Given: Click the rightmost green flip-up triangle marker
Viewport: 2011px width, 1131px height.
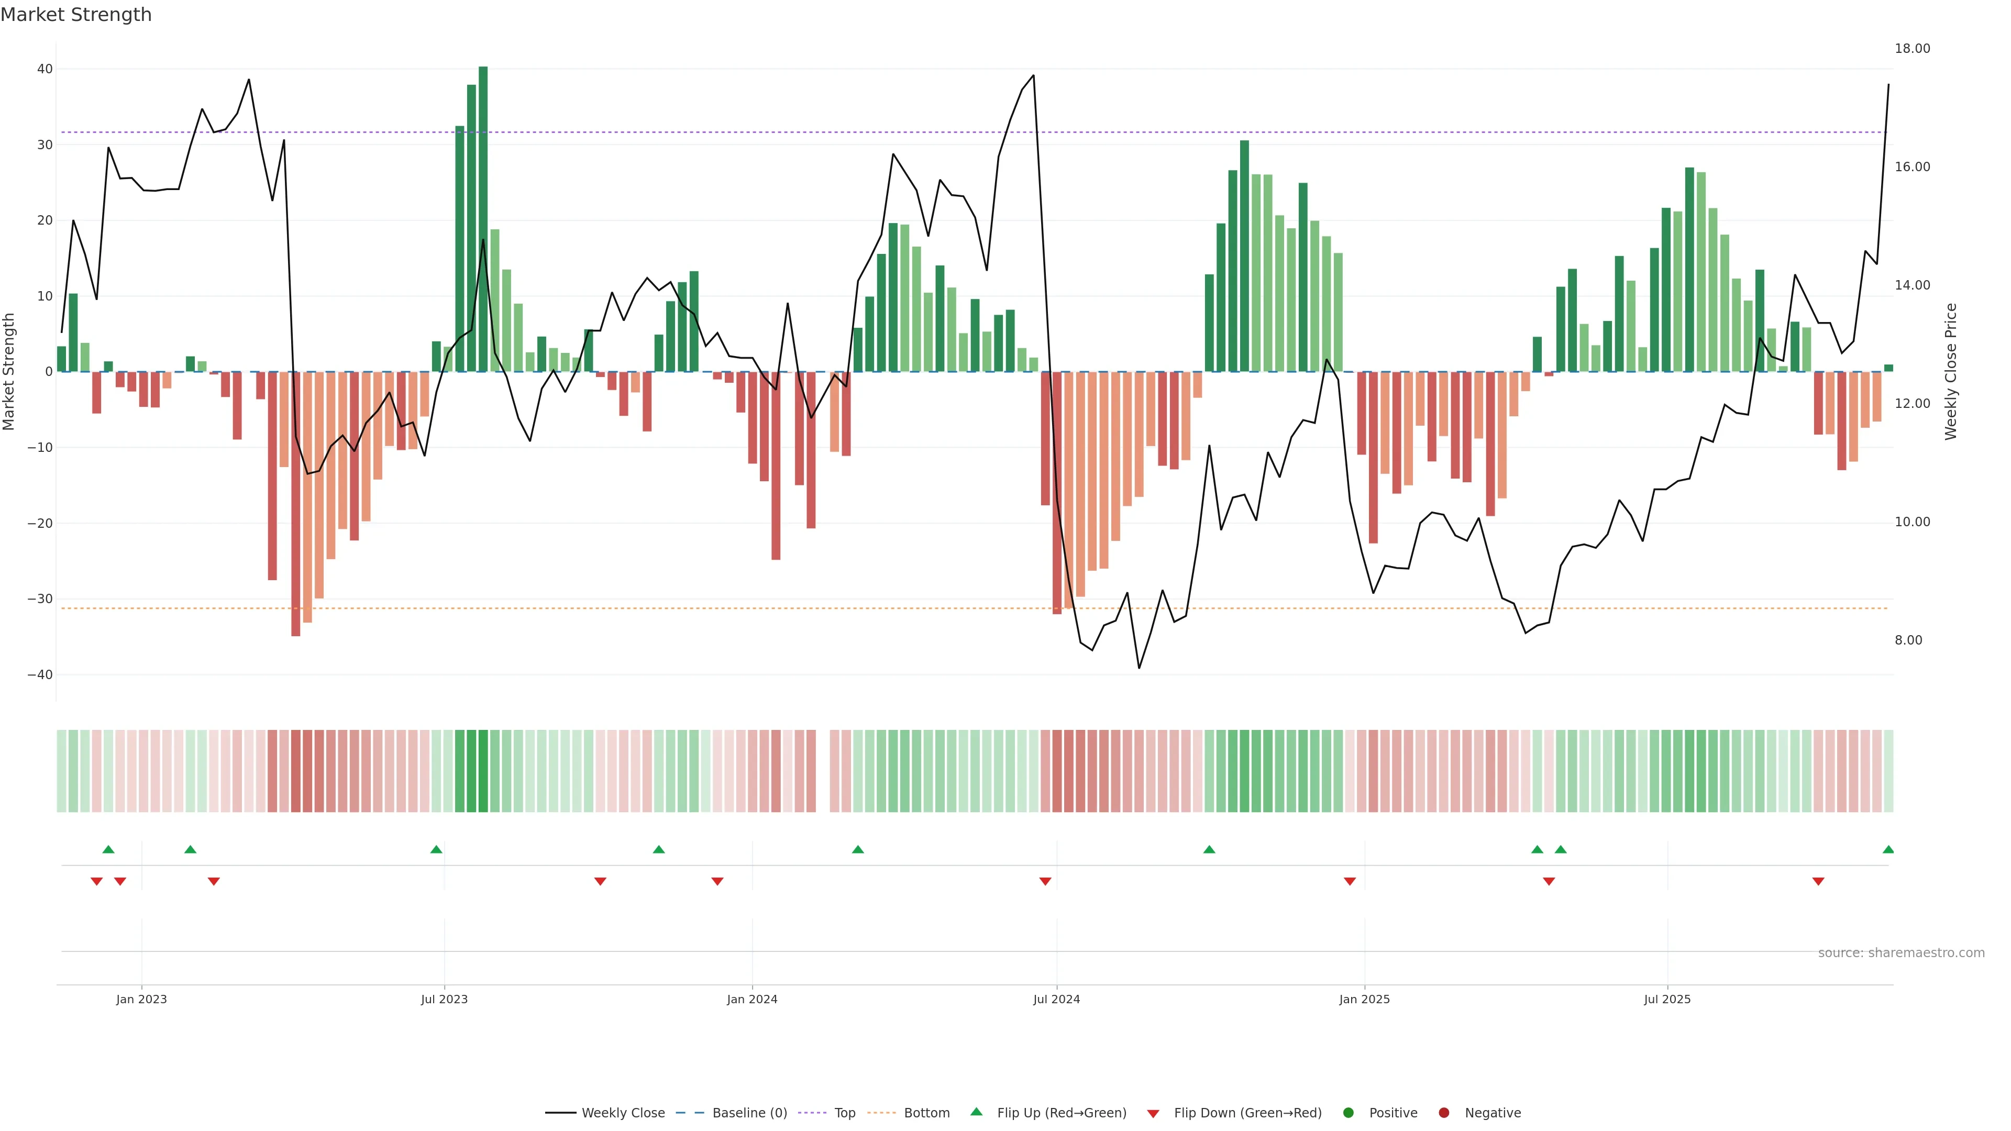Looking at the screenshot, I should pyautogui.click(x=1887, y=849).
